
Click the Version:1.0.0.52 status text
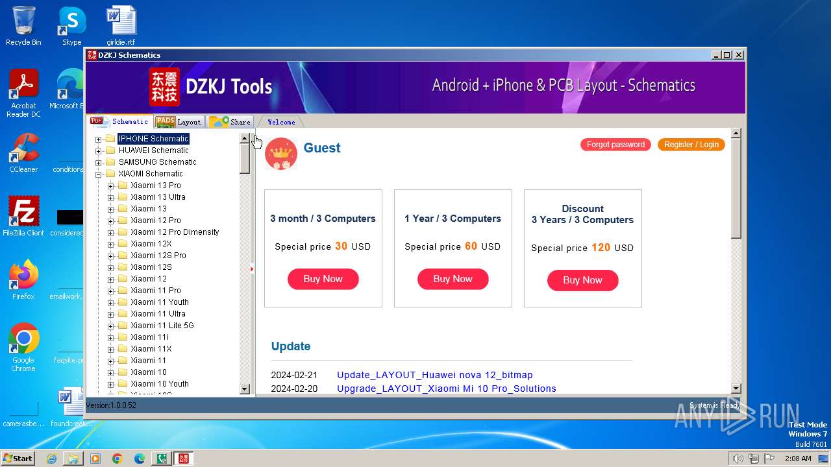point(111,405)
